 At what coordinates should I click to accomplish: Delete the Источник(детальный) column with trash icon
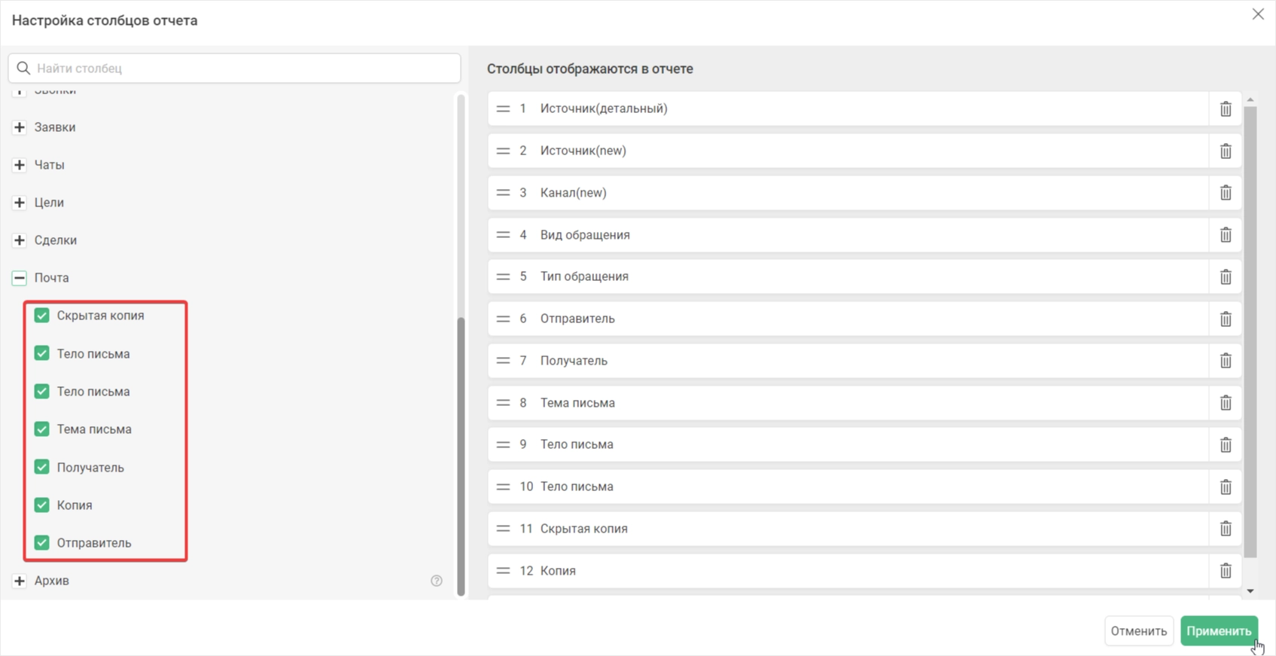(x=1226, y=109)
